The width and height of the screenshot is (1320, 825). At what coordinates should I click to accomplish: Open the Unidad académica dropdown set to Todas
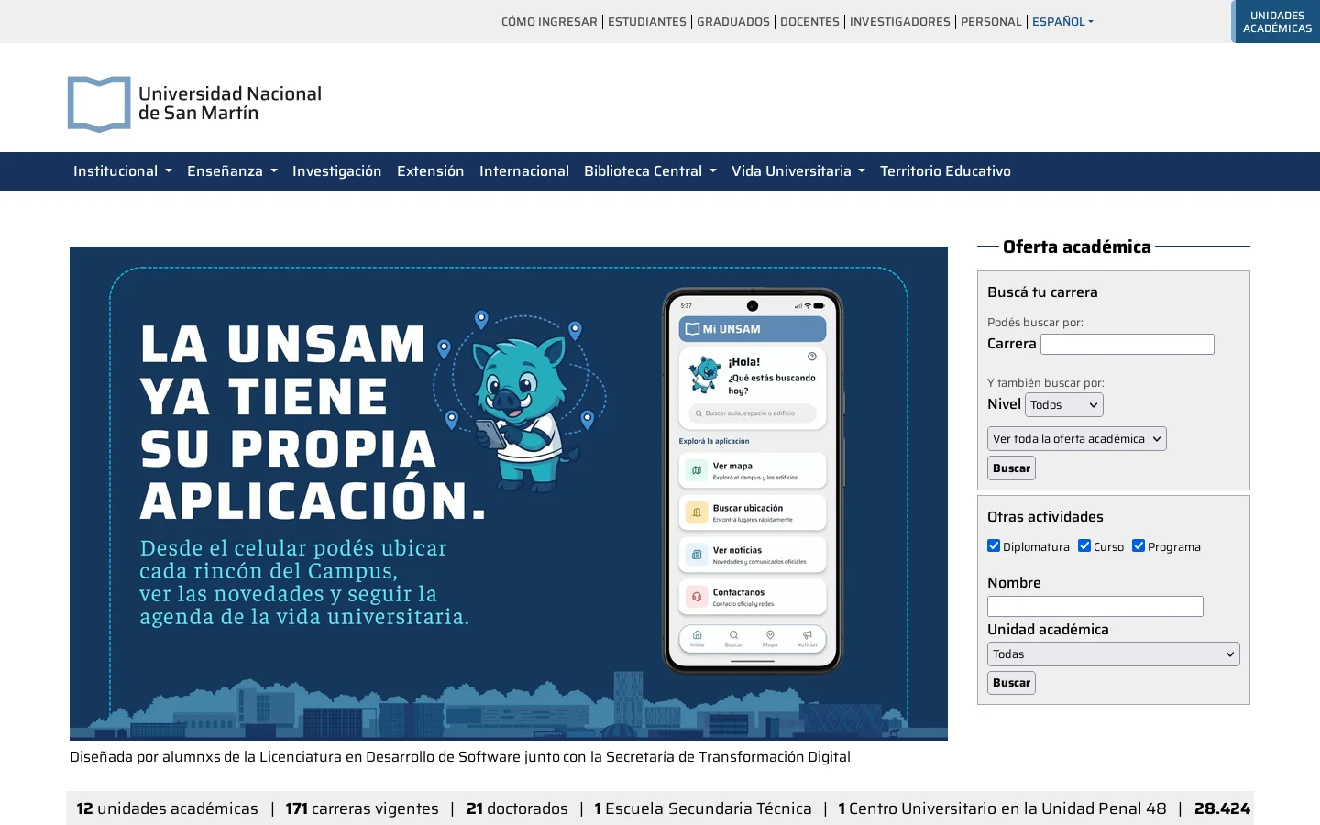pyautogui.click(x=1114, y=654)
